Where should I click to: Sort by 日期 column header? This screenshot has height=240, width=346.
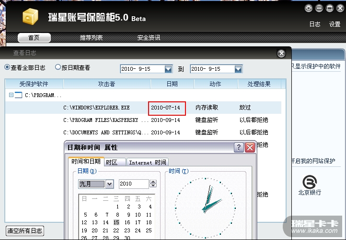click(172, 84)
